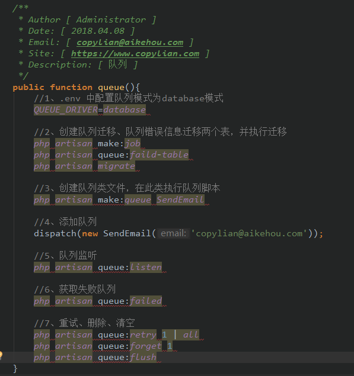Click the queue:retry command text
Screen dimensions: 354x376
click(127, 335)
